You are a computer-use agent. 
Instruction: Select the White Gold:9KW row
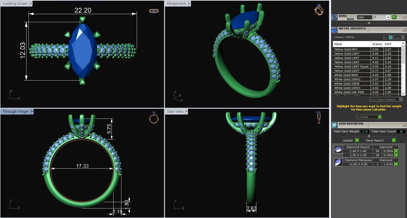(x=367, y=75)
